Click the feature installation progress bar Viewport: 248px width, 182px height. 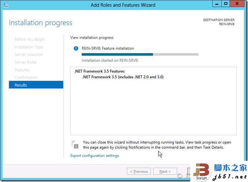(x=140, y=54)
